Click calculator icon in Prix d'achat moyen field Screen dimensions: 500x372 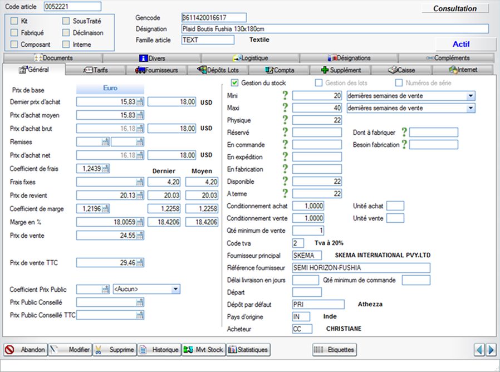(x=140, y=115)
